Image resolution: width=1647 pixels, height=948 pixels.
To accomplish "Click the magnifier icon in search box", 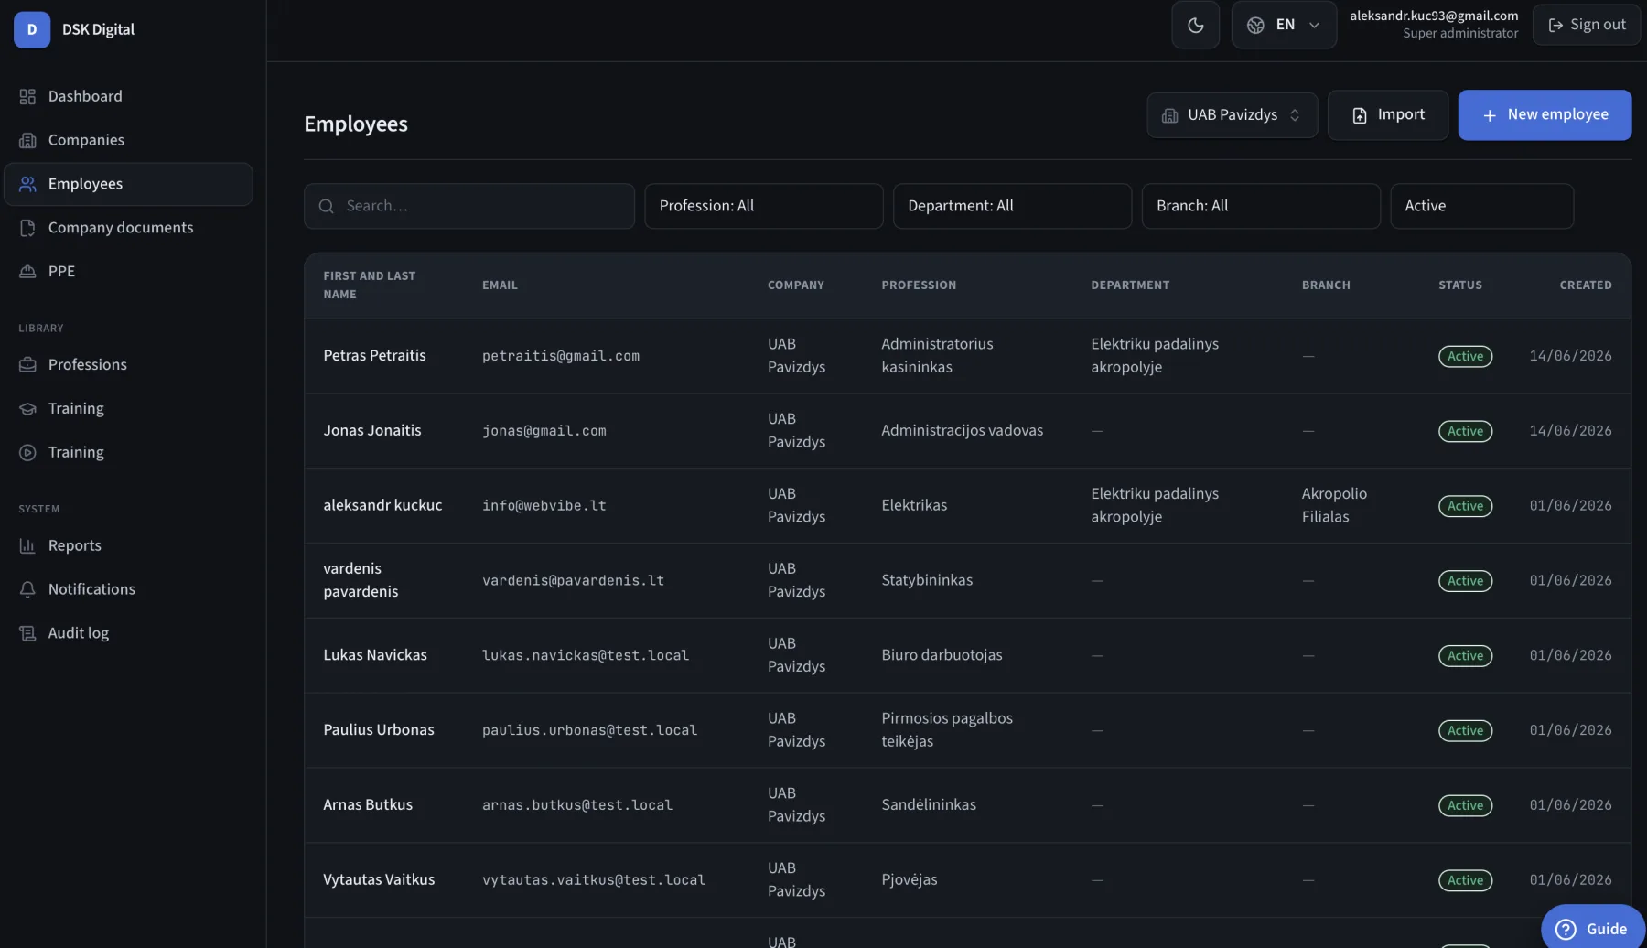I will pyautogui.click(x=326, y=207).
